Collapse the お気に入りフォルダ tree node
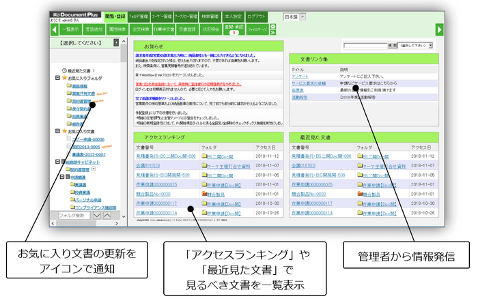 click(58, 78)
